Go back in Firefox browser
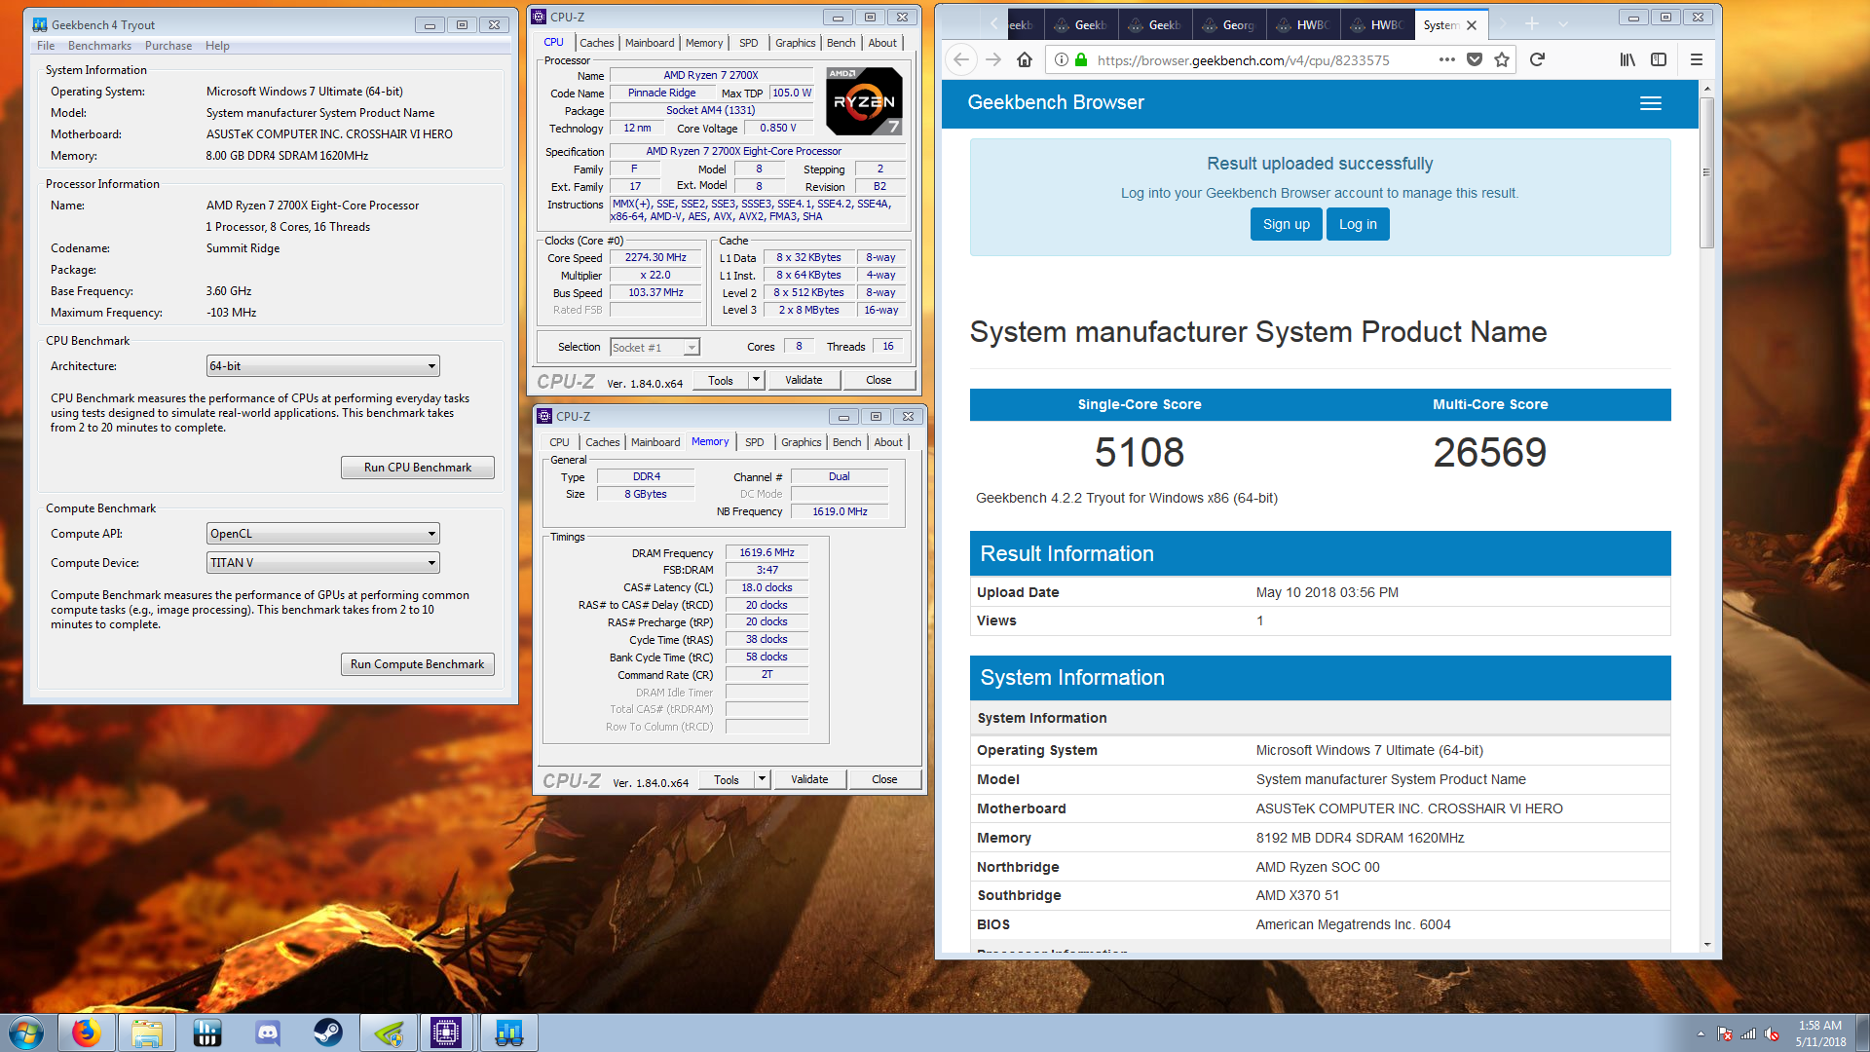Screen dimensions: 1870x1052 (961, 59)
